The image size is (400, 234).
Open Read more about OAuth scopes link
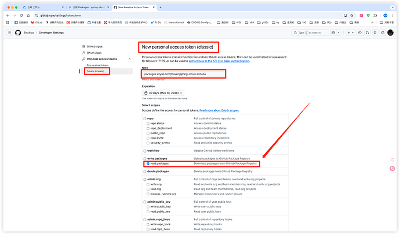click(219, 110)
